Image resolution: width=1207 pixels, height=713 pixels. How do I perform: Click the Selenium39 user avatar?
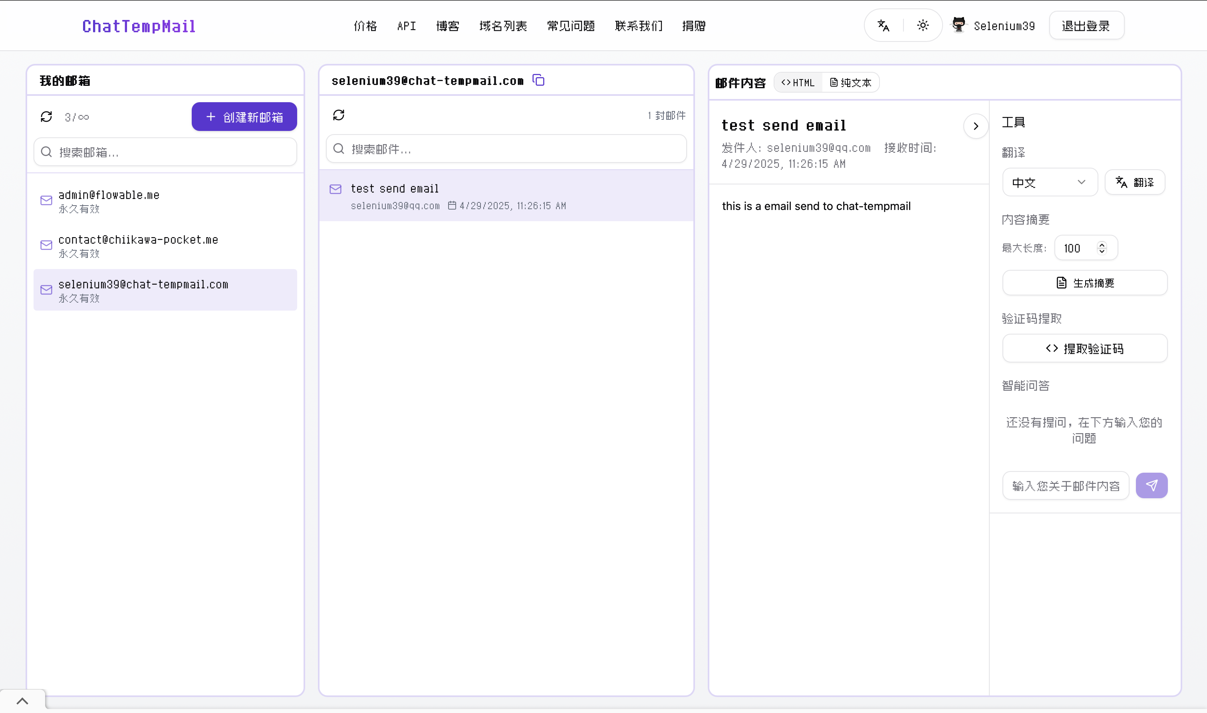tap(959, 25)
